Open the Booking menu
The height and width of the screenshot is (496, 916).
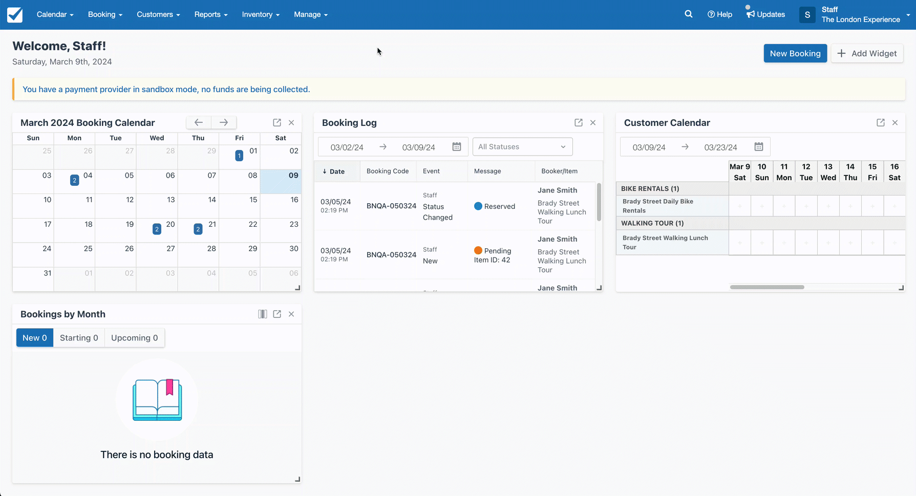click(x=105, y=14)
